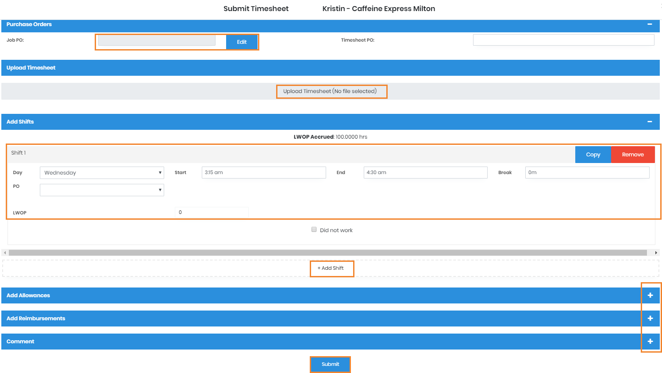Viewport: 662px width, 373px height.
Task: Collapse the Purchase Orders section minus icon
Action: pyautogui.click(x=650, y=24)
